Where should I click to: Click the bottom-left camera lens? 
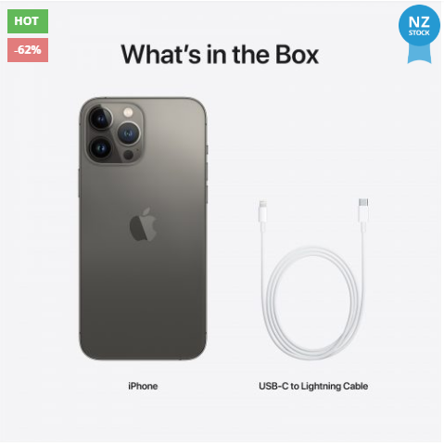point(101,149)
